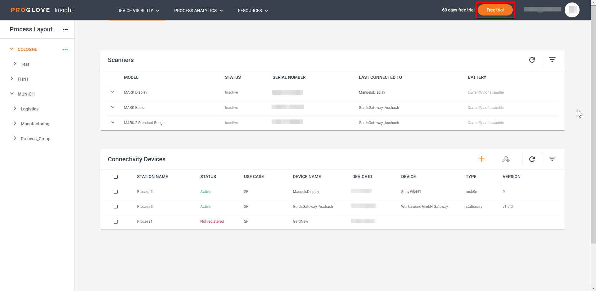This screenshot has width=596, height=291.
Task: Click GerdsGateway_Aschach in MARK Basic row
Action: click(379, 108)
